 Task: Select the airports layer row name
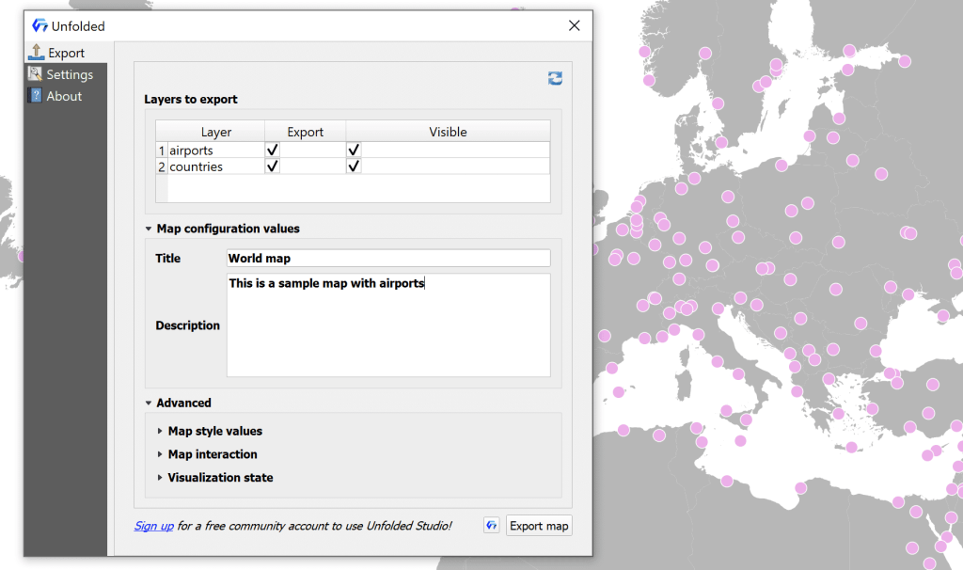coord(215,150)
